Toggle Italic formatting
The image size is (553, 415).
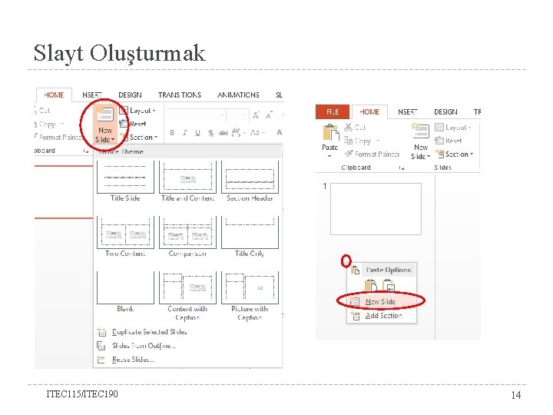coord(185,133)
